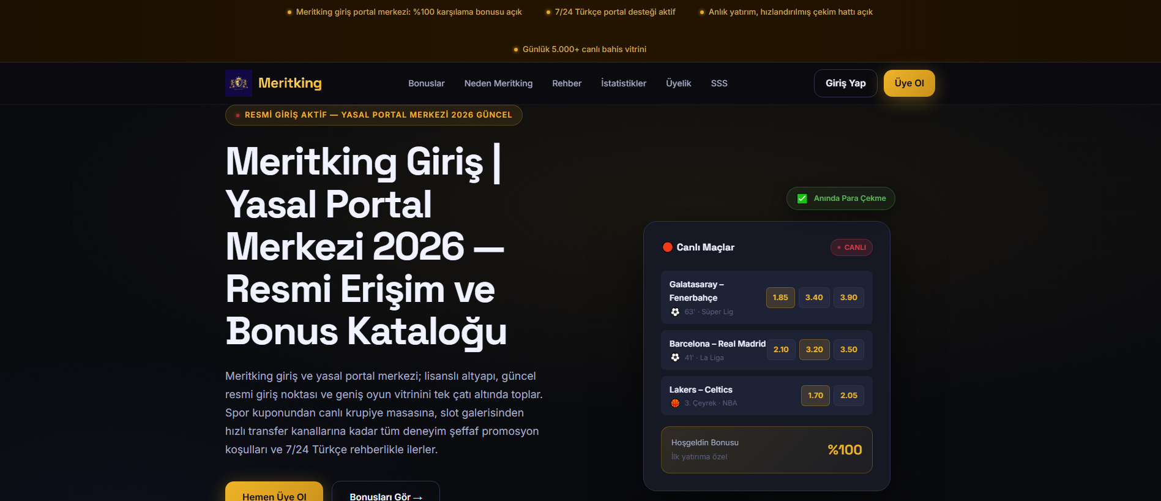Viewport: 1161px width, 501px height.
Task: Select odds 3.40 for Galatasaray – Fenerbahçe
Action: [x=814, y=298]
